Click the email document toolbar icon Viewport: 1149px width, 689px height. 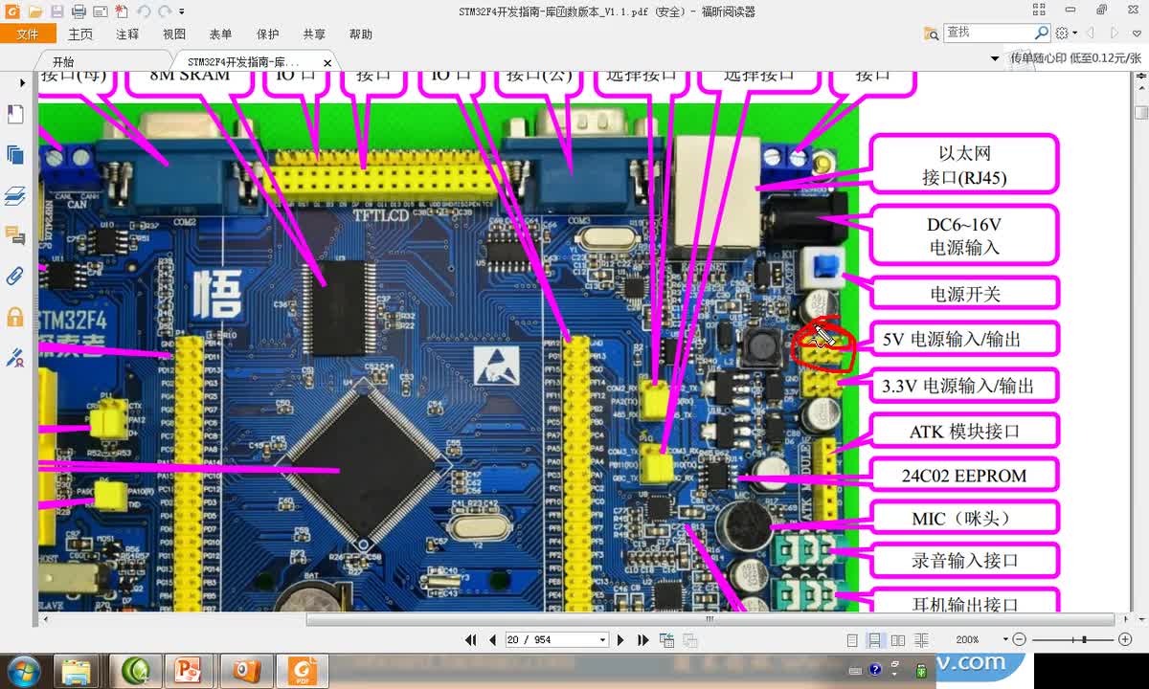101,11
